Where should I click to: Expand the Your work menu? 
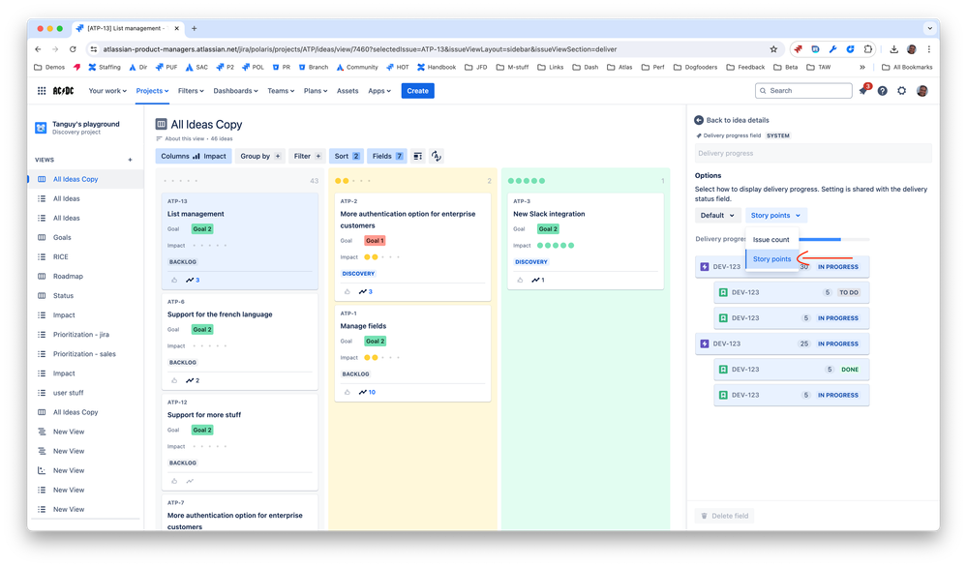coord(107,91)
